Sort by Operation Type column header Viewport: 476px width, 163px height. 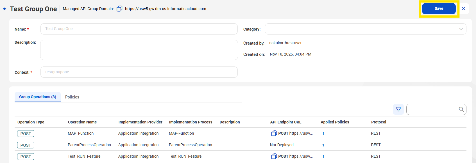[x=31, y=122]
